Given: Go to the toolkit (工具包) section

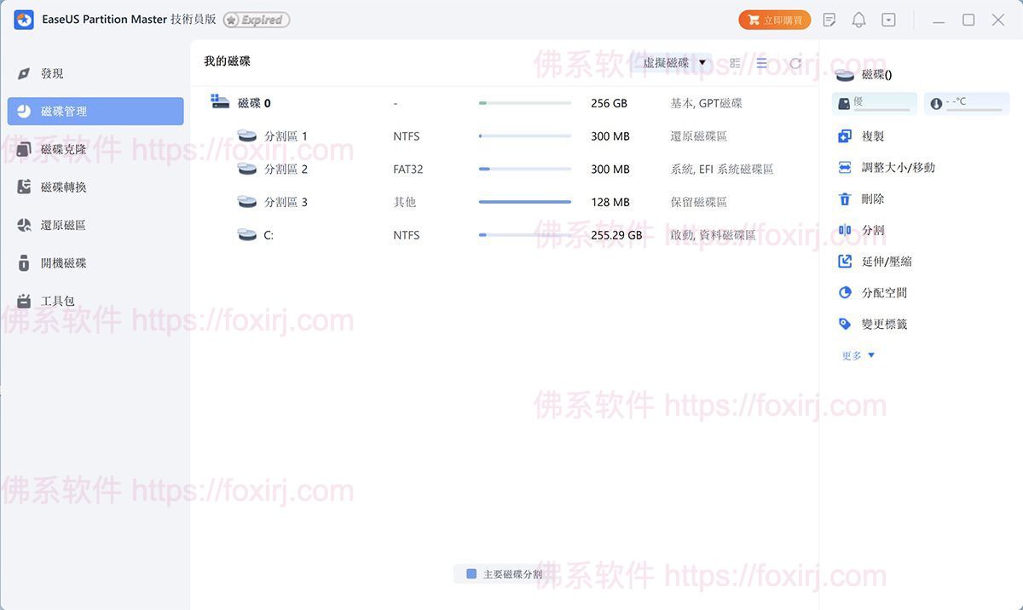Looking at the screenshot, I should (x=57, y=301).
